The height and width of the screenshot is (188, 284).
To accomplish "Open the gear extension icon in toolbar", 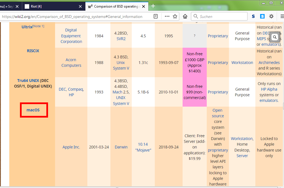I will 271,17.
